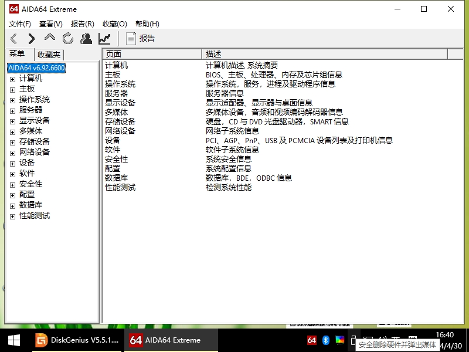Expand the 主板 tree node
The width and height of the screenshot is (469, 352).
12,90
